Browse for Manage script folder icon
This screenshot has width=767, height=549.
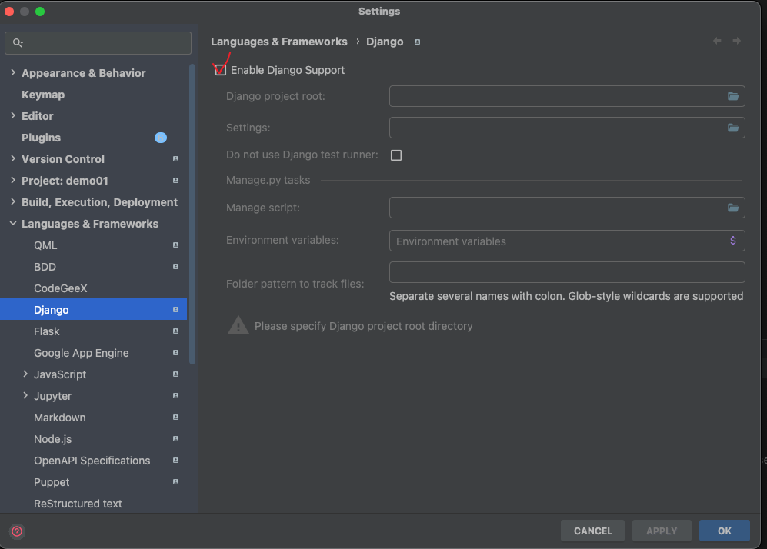pyautogui.click(x=732, y=208)
